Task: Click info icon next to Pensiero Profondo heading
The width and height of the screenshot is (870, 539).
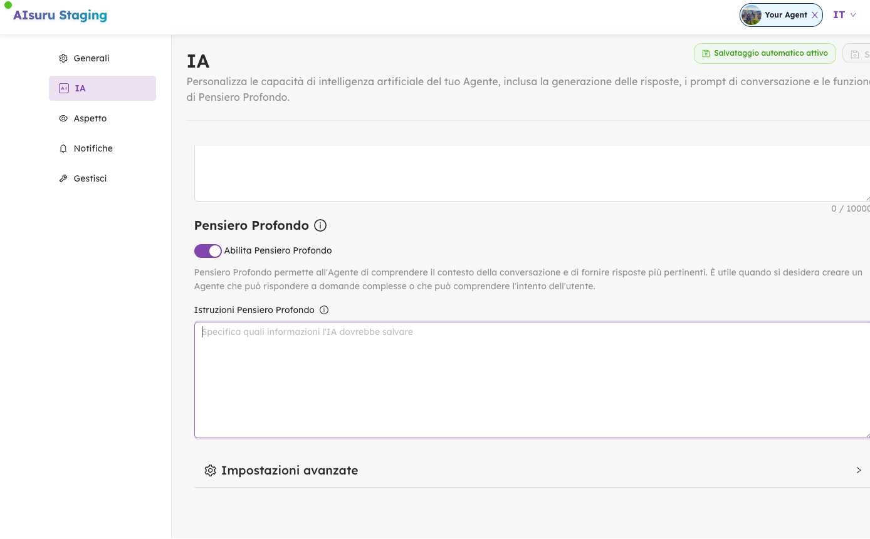Action: point(320,225)
